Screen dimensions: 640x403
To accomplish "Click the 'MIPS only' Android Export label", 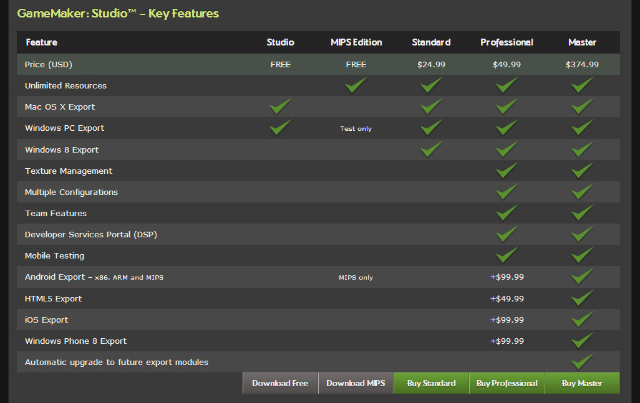I will click(x=356, y=277).
